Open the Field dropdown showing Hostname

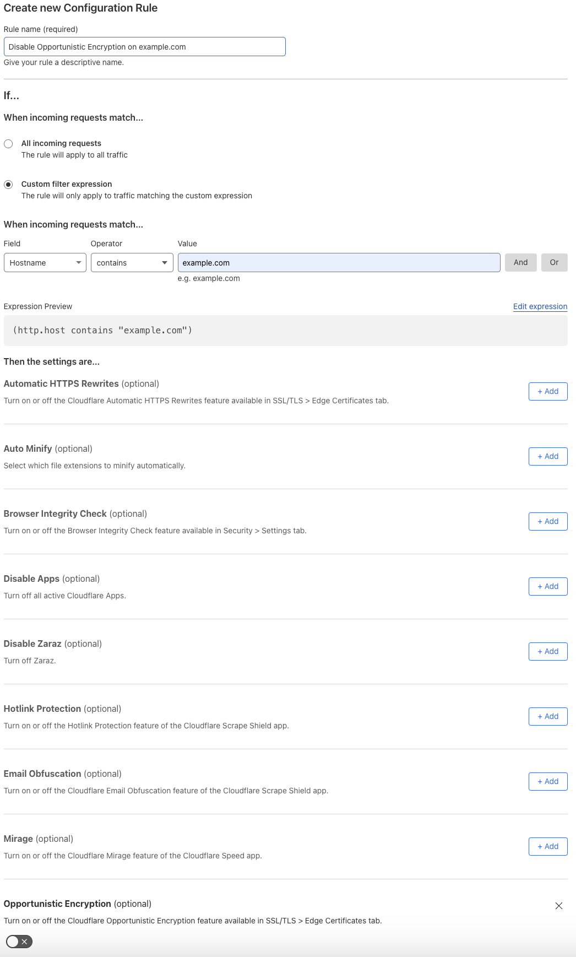pos(45,263)
